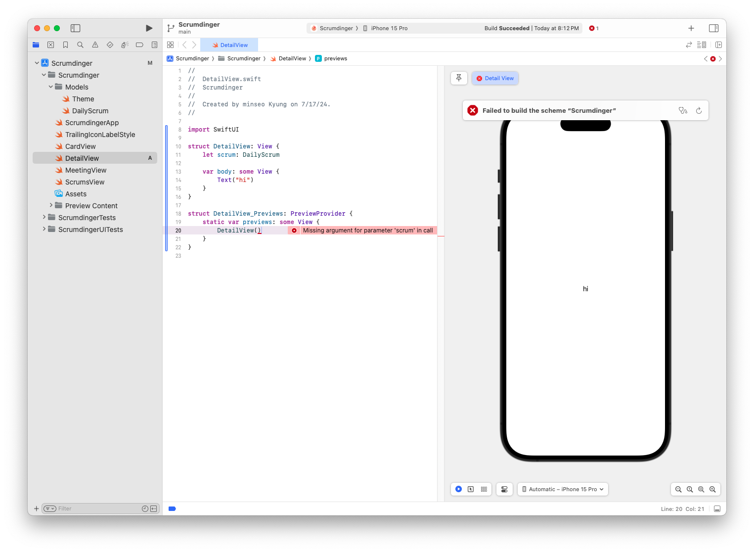754x552 pixels.
Task: Show the Issue navigator
Action: pos(95,45)
